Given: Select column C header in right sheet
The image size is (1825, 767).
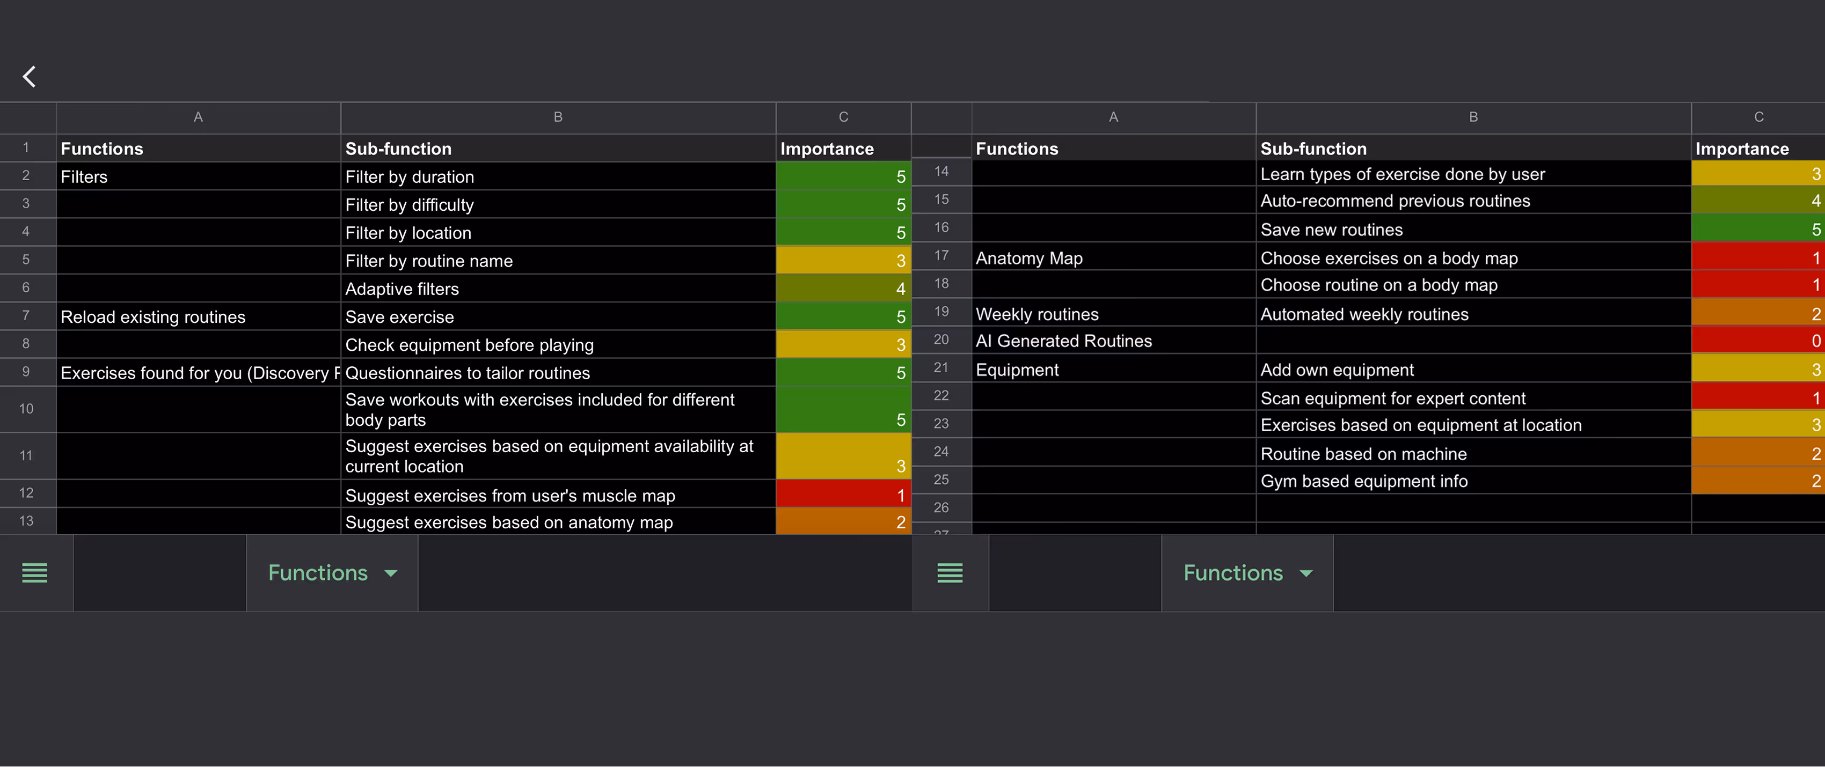Looking at the screenshot, I should pyautogui.click(x=1758, y=117).
